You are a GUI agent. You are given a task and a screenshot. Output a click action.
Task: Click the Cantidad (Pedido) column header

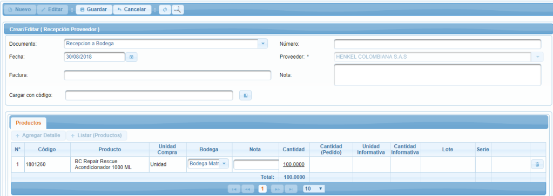[331, 150]
